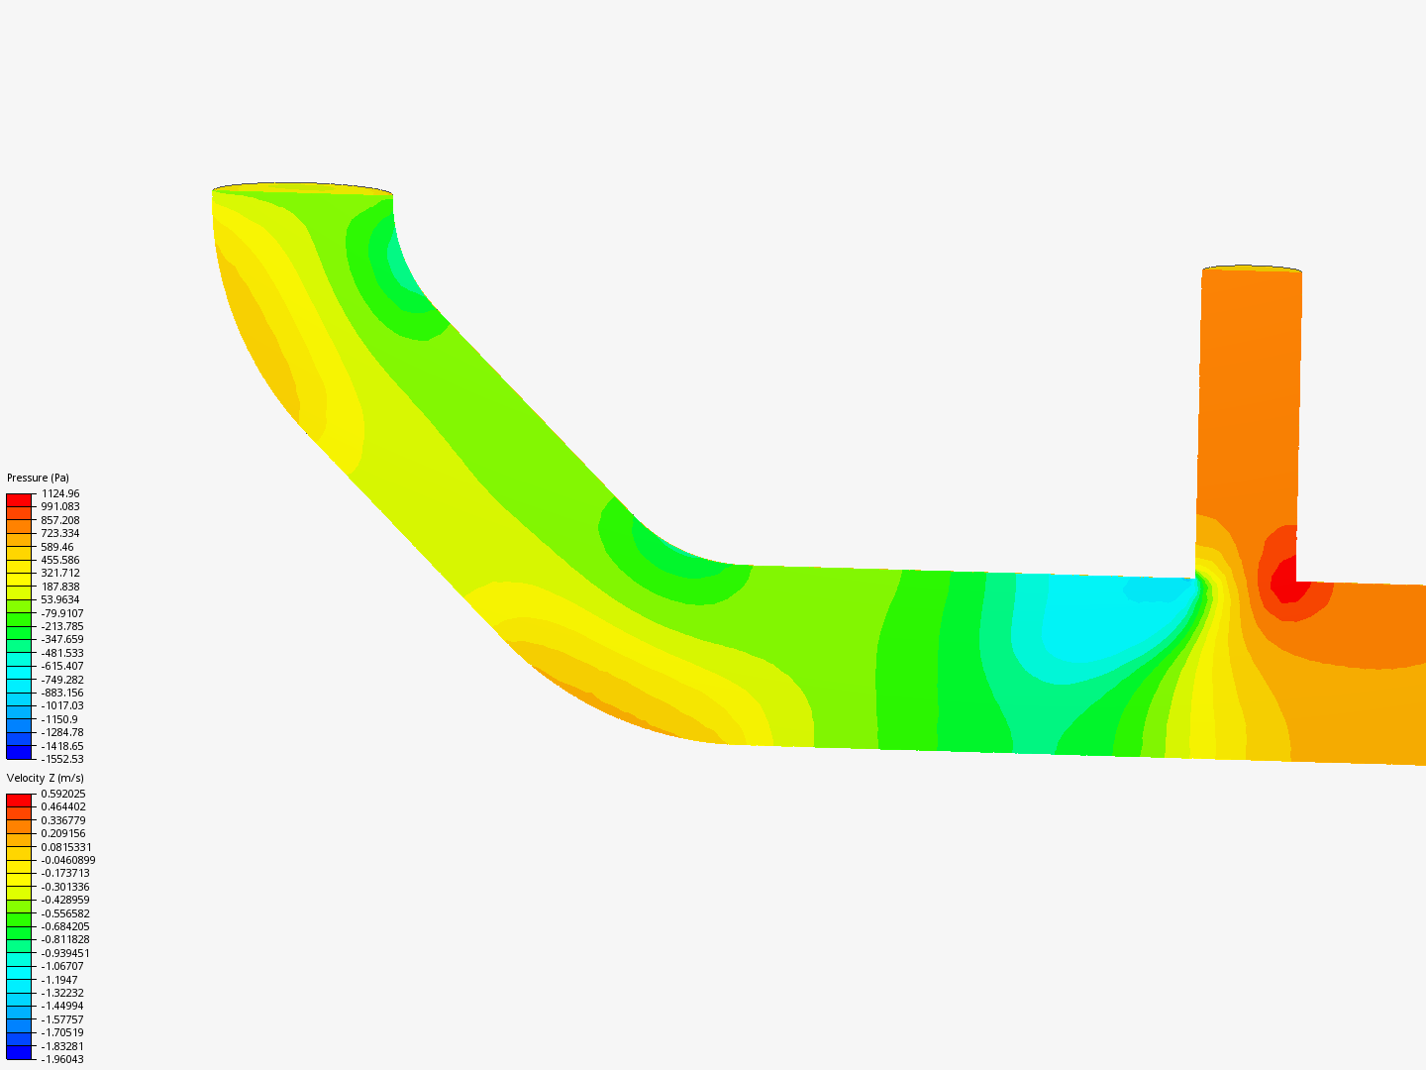The width and height of the screenshot is (1426, 1070).
Task: Click the Pressure legend value 53.9634
Action: [x=60, y=599]
